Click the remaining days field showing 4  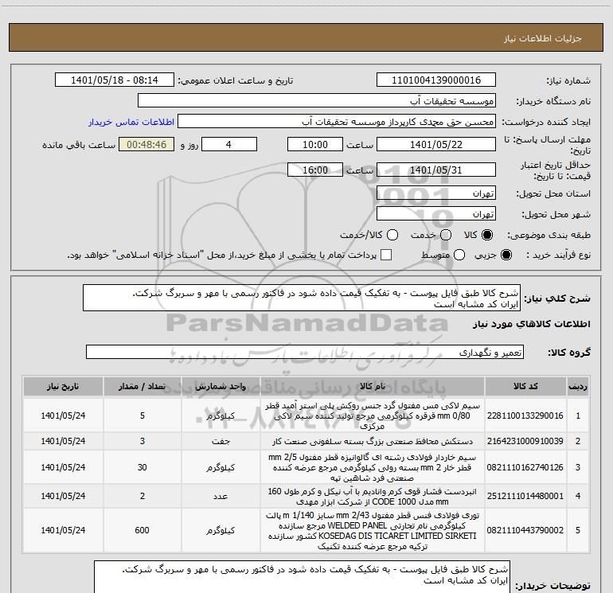pos(229,144)
